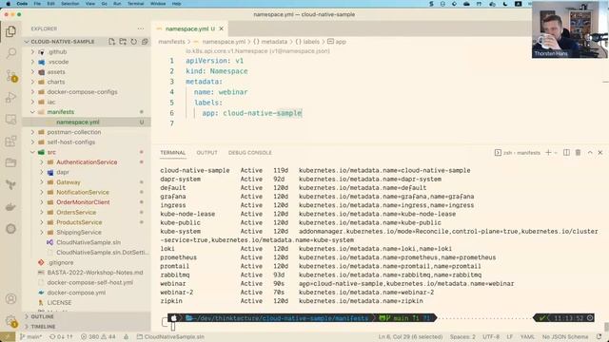This screenshot has width=609, height=342.
Task: Select the namespace.yml editor tab
Action: (x=189, y=28)
